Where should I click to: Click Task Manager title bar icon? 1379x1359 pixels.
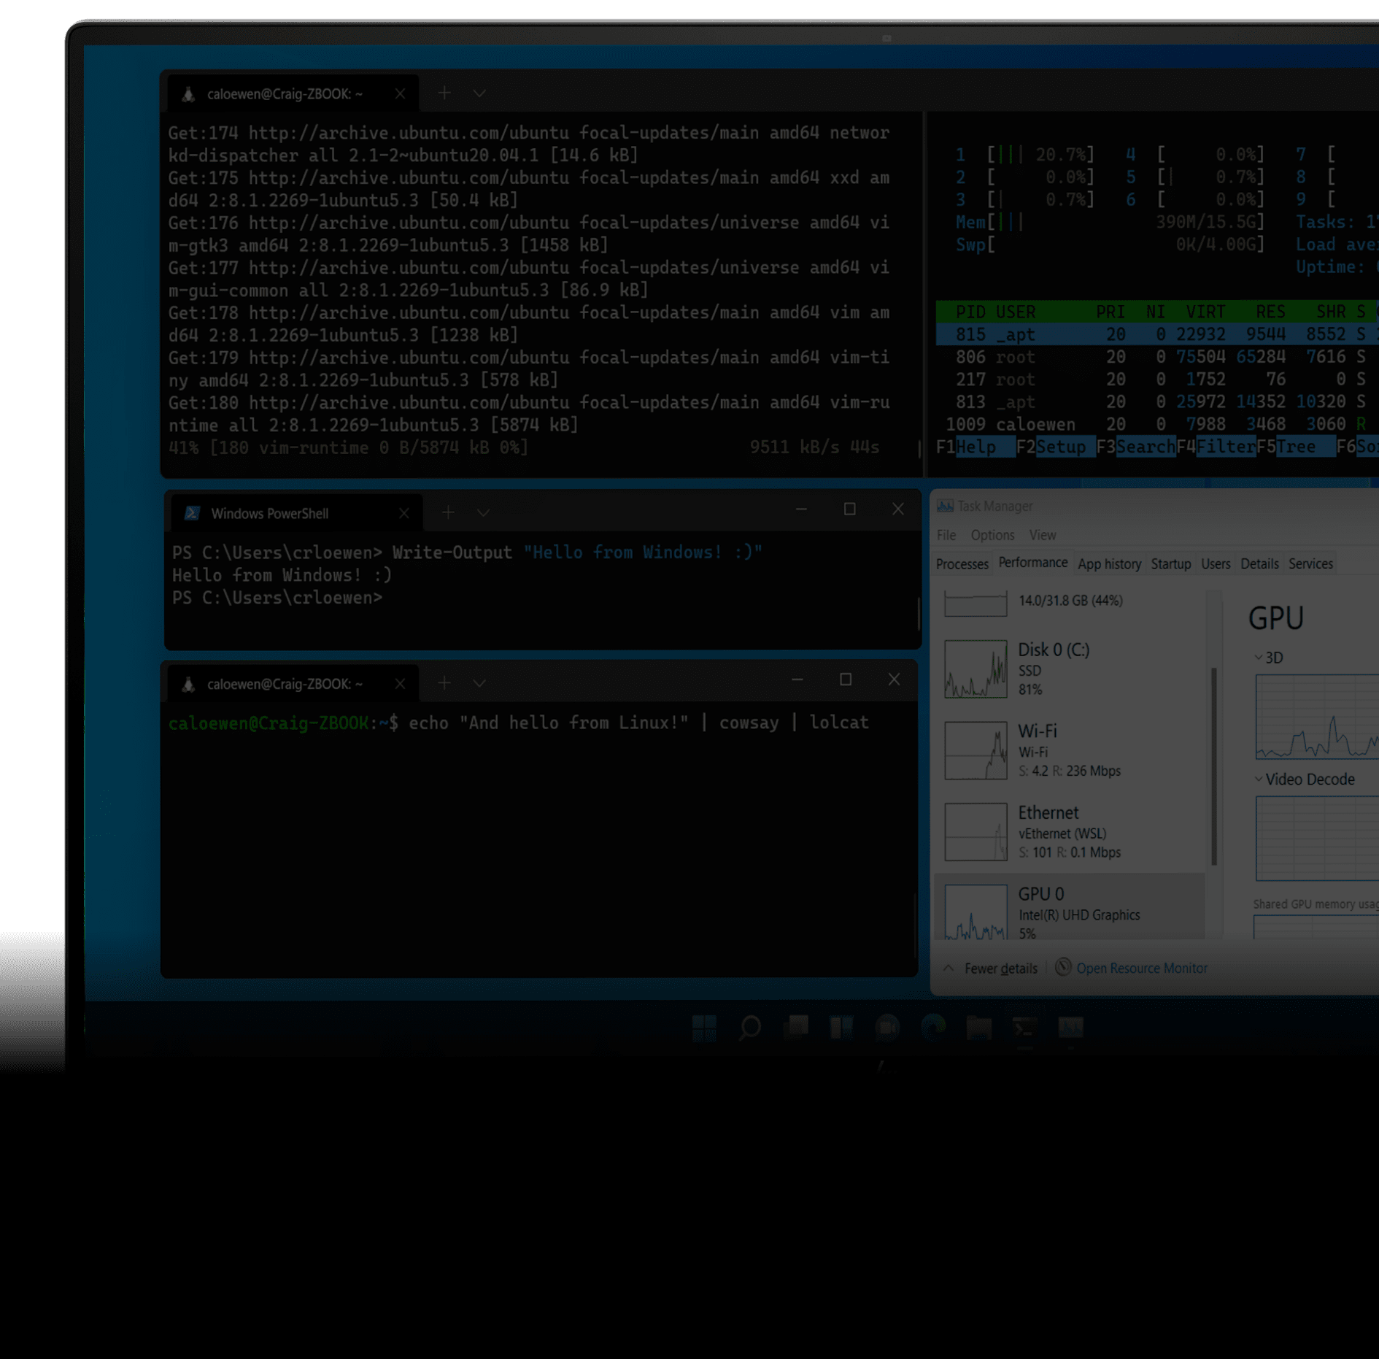(x=946, y=506)
